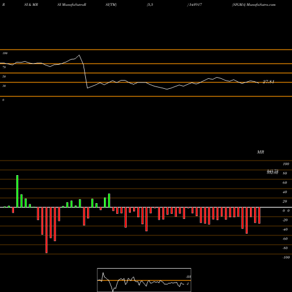Click the longest red MR histogram bar
292x292 pixels.
pos(47,230)
